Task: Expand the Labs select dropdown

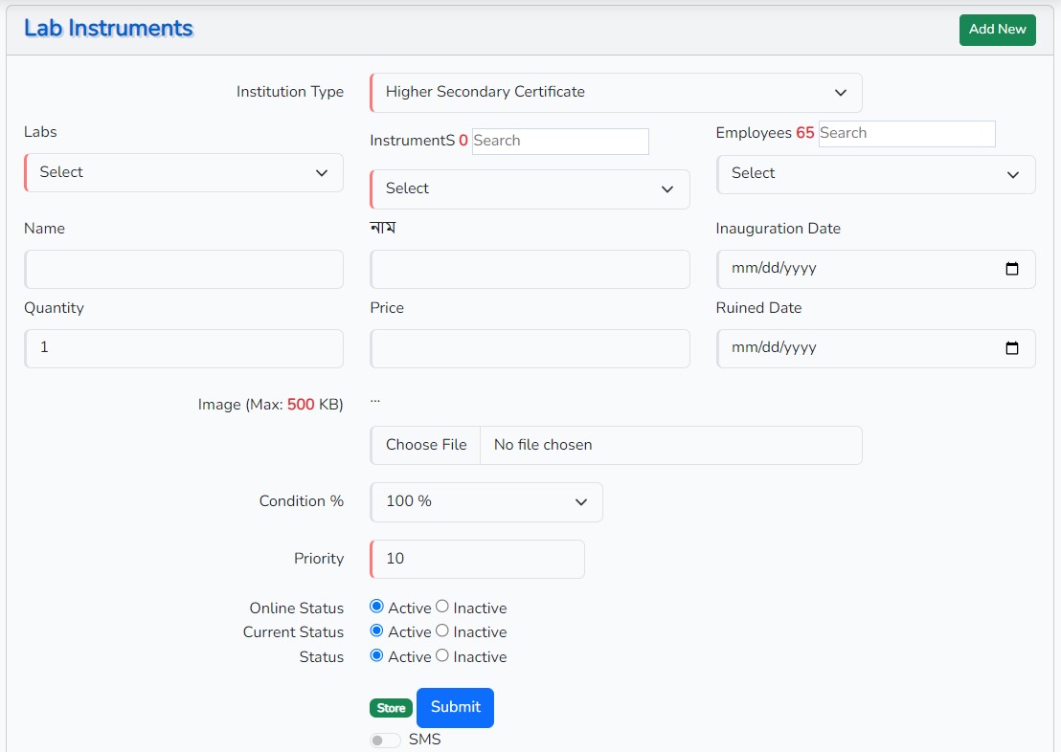Action: click(x=183, y=172)
